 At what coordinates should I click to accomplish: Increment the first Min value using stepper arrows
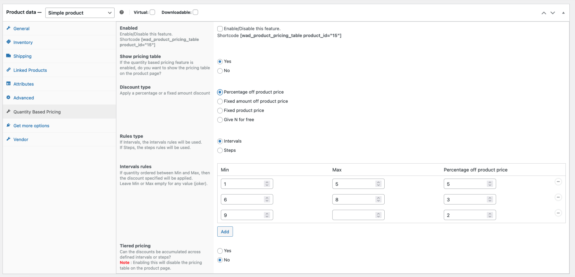(x=267, y=182)
